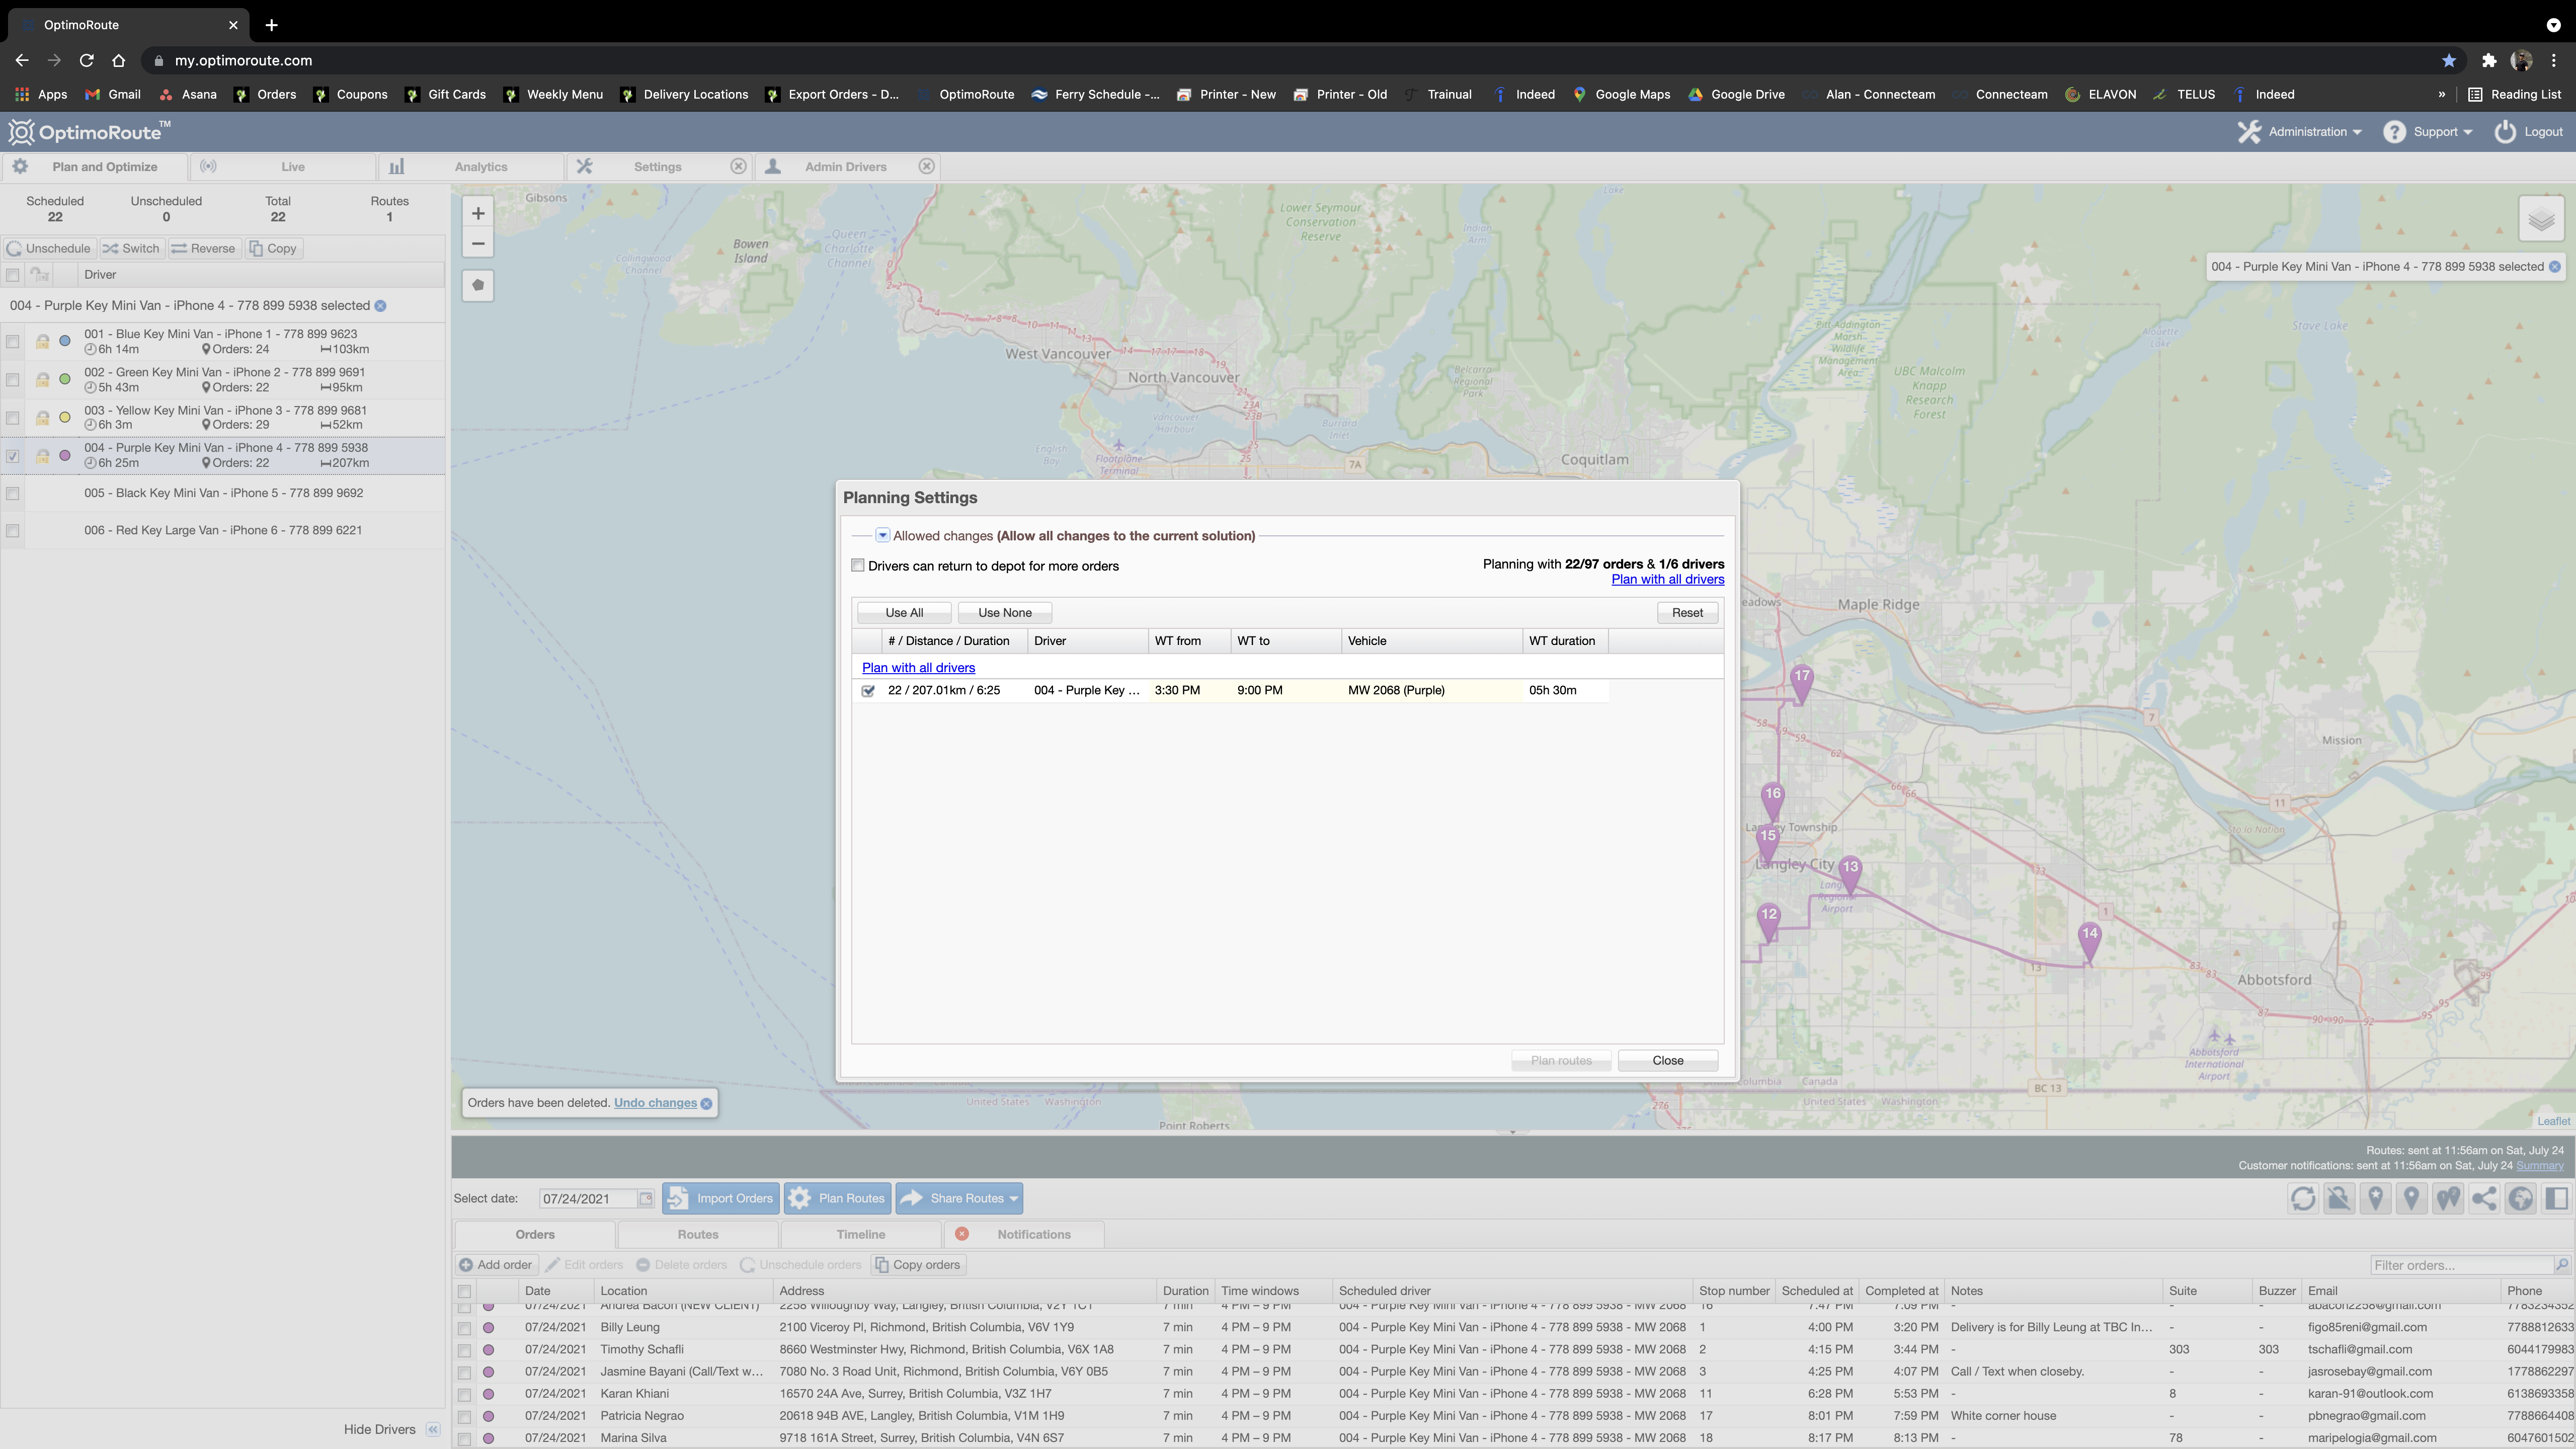Switch to the Timeline tab
Viewport: 2576px width, 1449px height.
pos(860,1234)
